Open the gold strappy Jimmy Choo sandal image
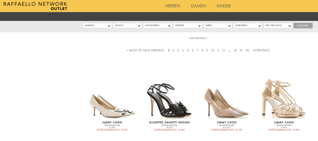The height and width of the screenshot is (141, 318). pos(284,98)
